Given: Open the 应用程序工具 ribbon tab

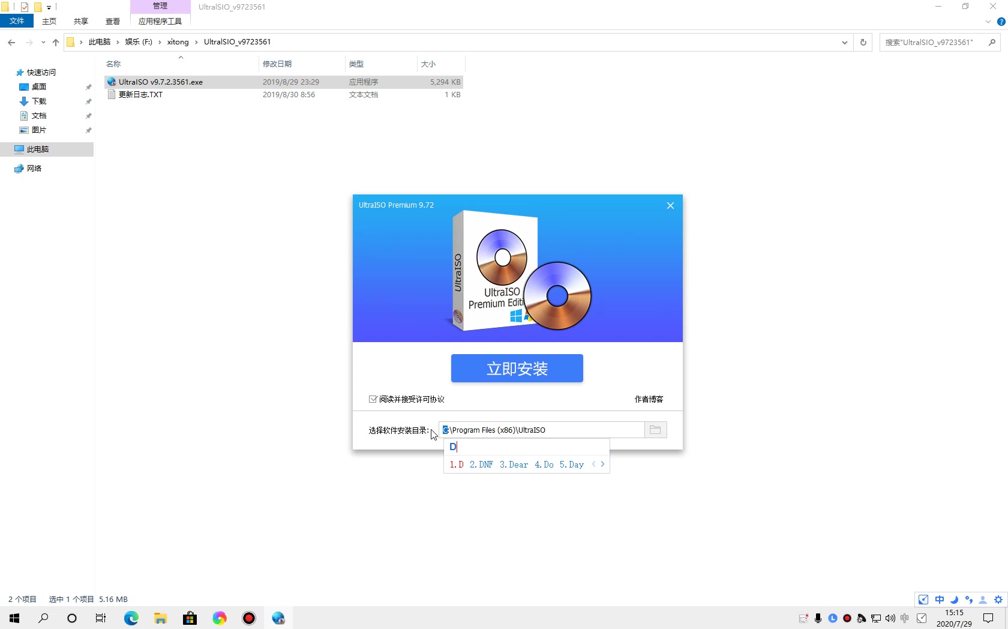Looking at the screenshot, I should [160, 21].
